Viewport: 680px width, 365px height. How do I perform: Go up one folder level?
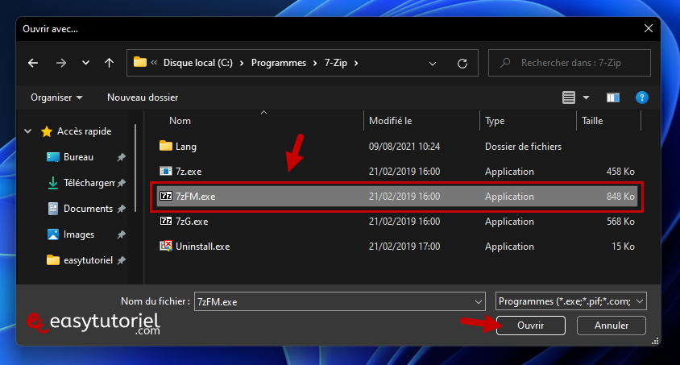(x=109, y=63)
